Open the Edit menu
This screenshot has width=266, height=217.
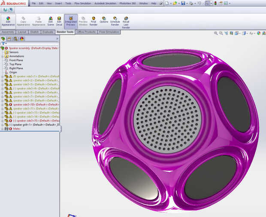(x=41, y=3)
